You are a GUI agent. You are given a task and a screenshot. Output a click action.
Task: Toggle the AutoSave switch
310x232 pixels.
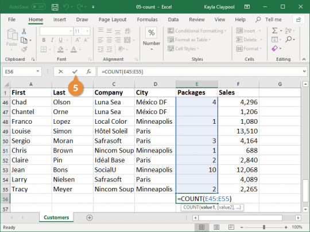[38, 7]
